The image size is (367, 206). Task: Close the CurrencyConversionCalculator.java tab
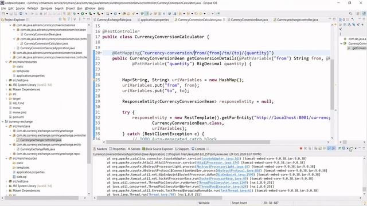(x=224, y=19)
